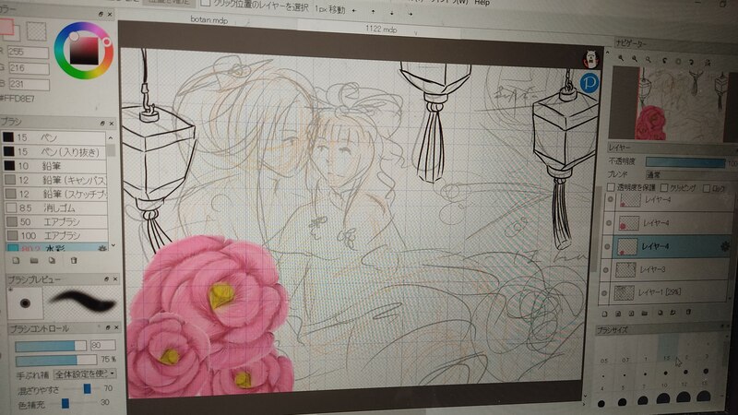Click the Navigator fit-to-window magnifier icon
738x415 pixels.
coord(649,60)
